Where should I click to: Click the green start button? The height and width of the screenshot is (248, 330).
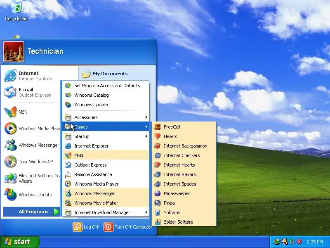pos(19,242)
